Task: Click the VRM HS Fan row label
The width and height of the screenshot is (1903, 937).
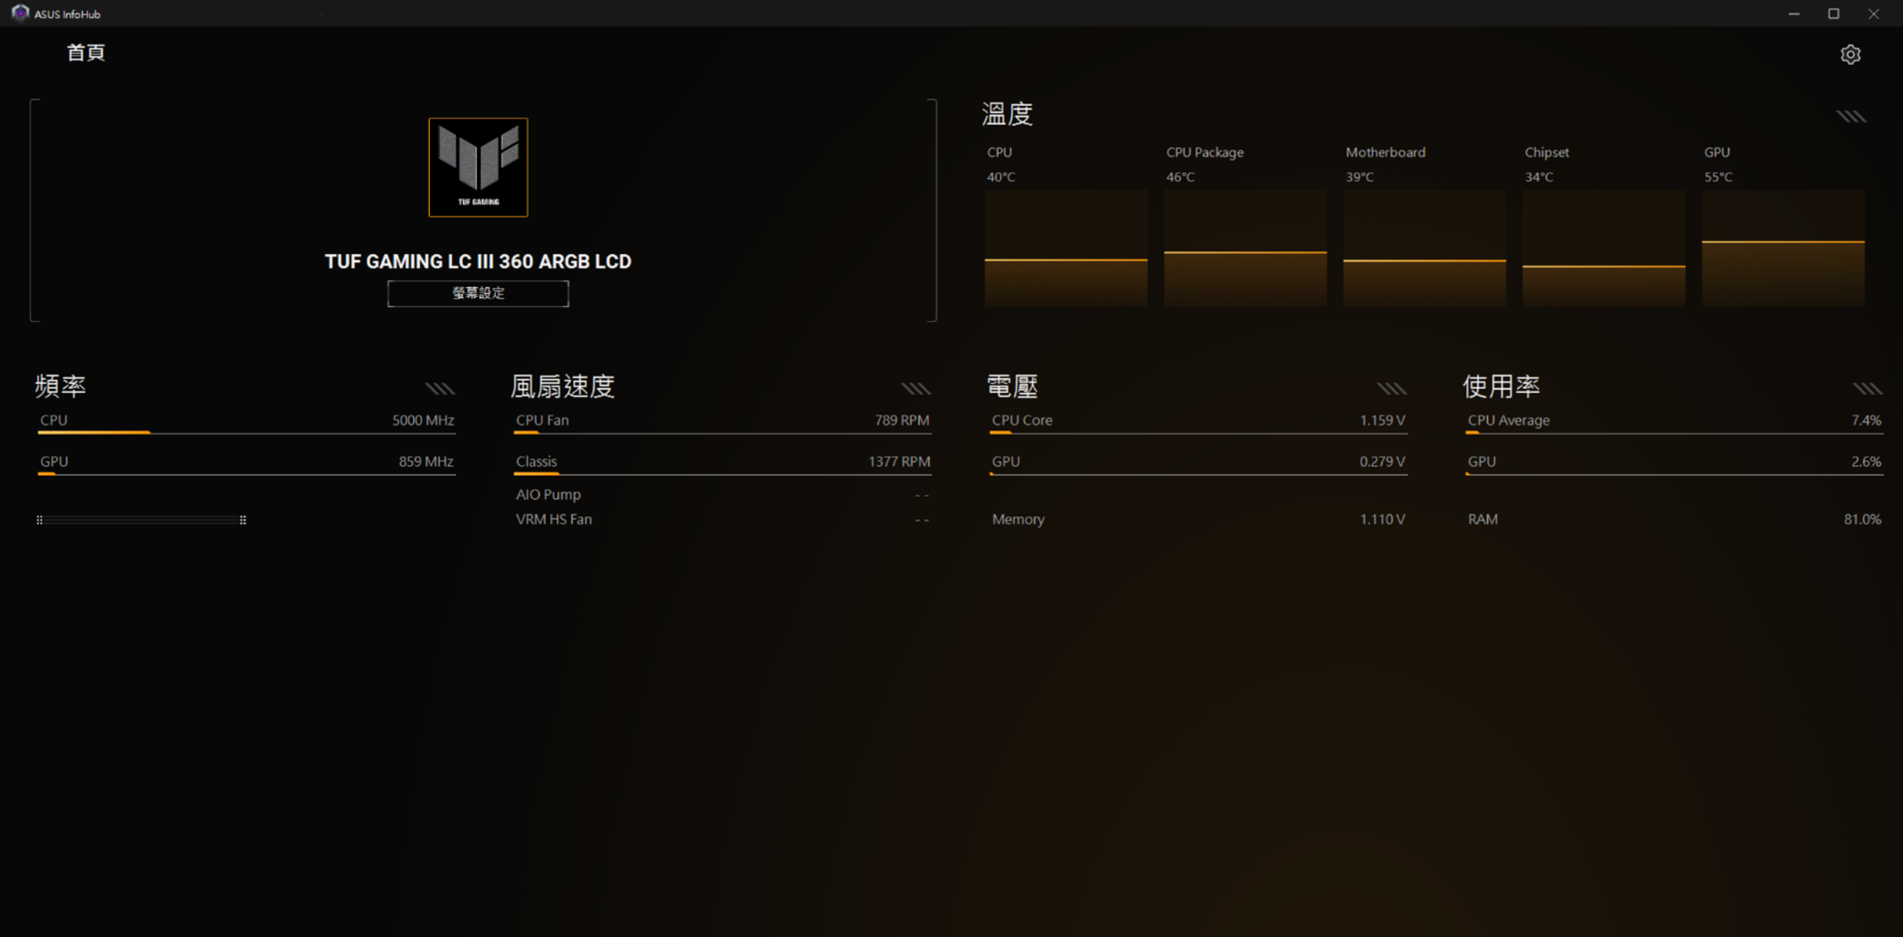Action: (554, 519)
